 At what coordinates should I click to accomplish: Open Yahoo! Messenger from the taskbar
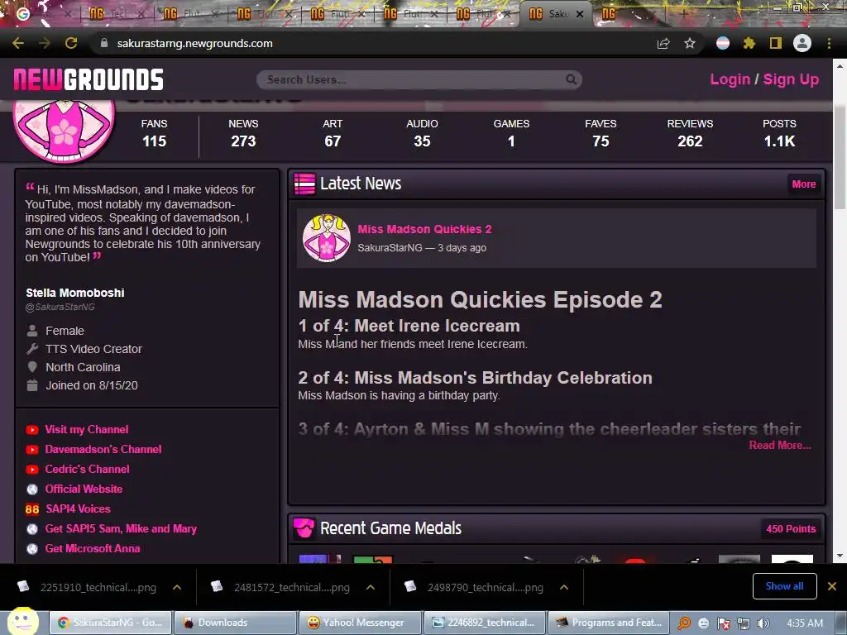(360, 623)
